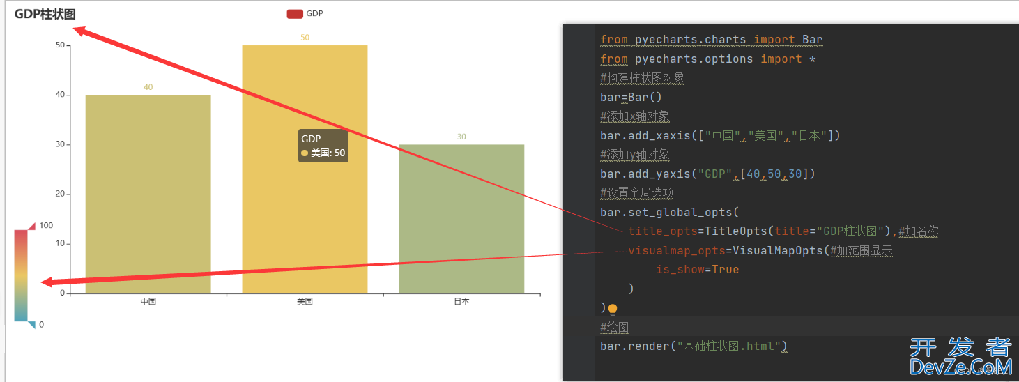
Task: Click the #添加x轴对象 comment
Action: pyautogui.click(x=634, y=116)
